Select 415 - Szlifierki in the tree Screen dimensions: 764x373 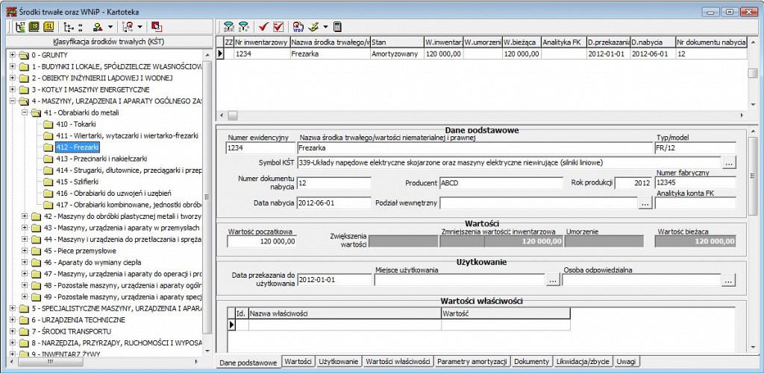click(78, 182)
